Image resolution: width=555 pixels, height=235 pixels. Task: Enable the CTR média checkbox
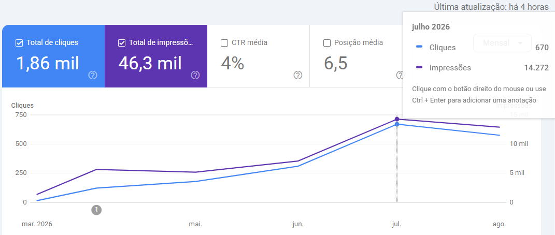tap(224, 43)
